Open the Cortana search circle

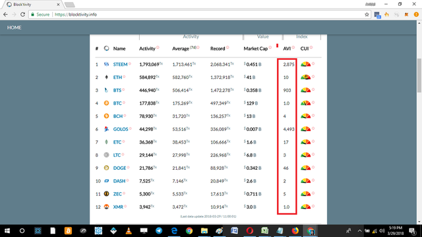pos(22,231)
